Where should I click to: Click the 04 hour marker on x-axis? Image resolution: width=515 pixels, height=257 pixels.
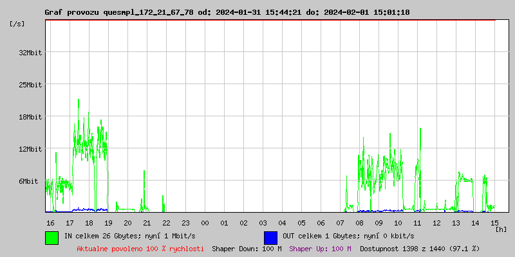(282, 222)
